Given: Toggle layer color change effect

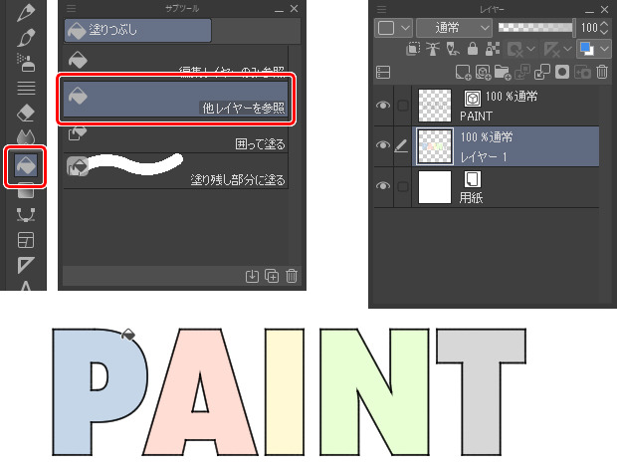Looking at the screenshot, I should (x=586, y=49).
